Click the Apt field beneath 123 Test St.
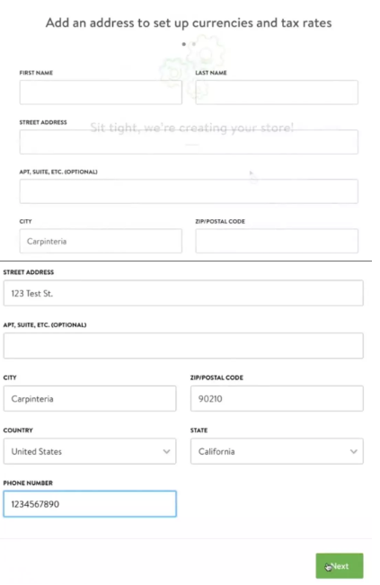The width and height of the screenshot is (380, 585). 183,346
